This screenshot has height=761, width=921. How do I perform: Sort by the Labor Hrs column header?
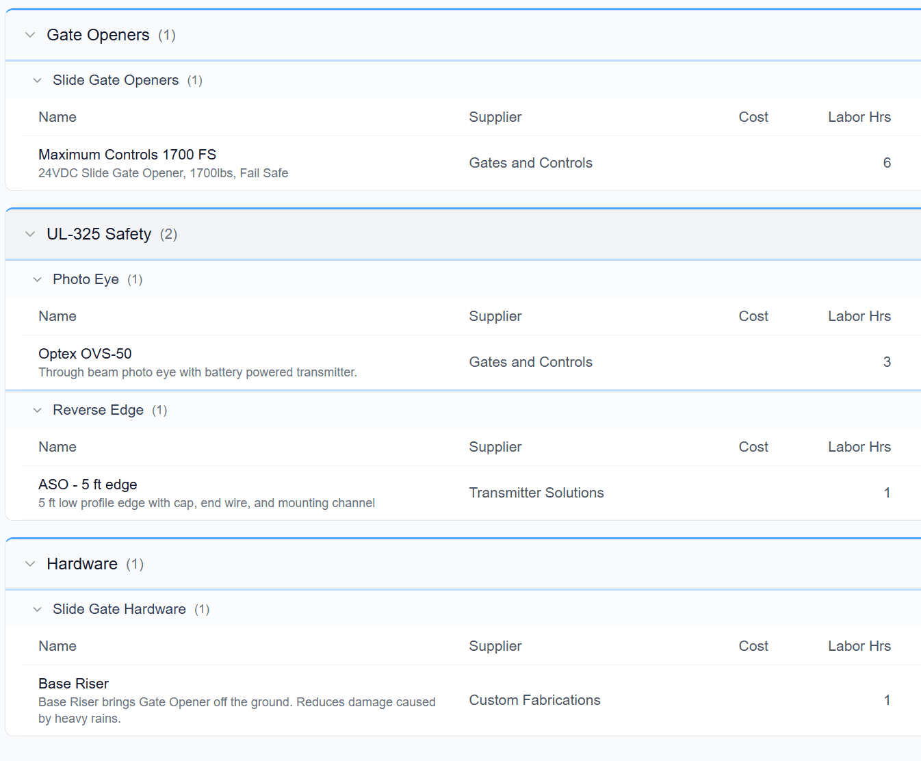pos(859,117)
